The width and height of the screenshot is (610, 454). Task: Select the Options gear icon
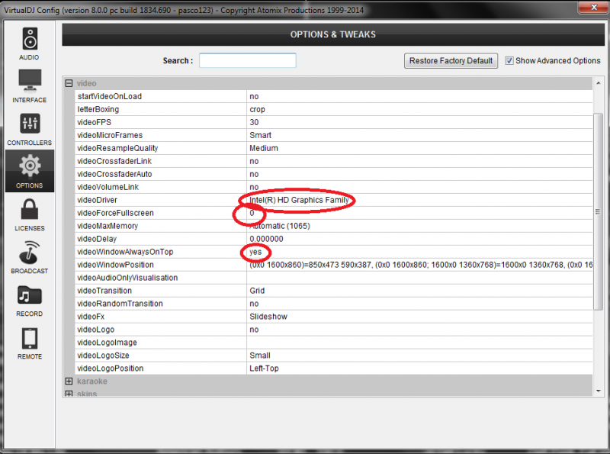[x=30, y=166]
